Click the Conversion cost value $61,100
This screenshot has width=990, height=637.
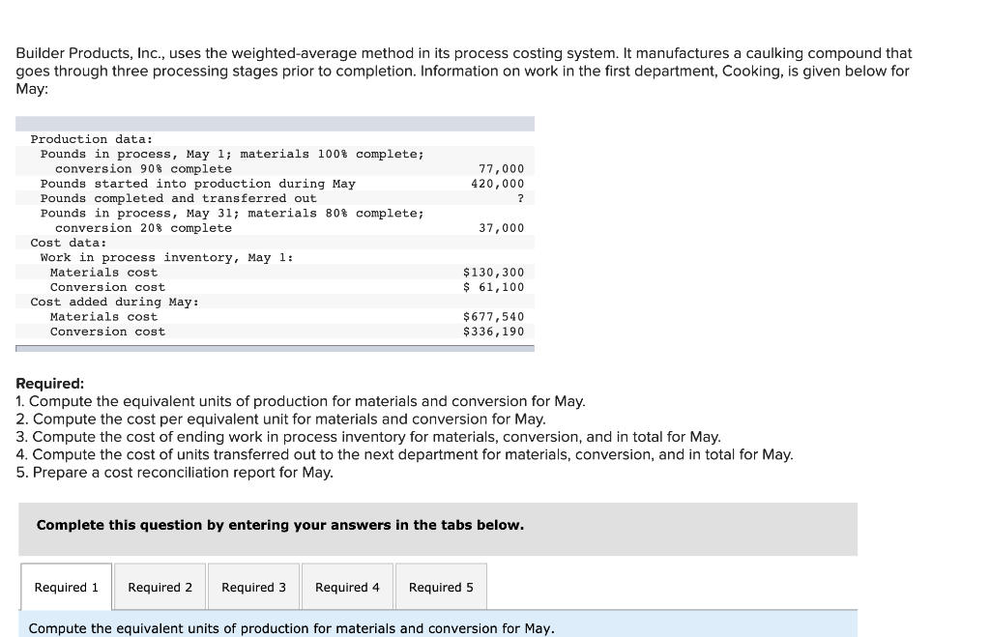pos(500,286)
